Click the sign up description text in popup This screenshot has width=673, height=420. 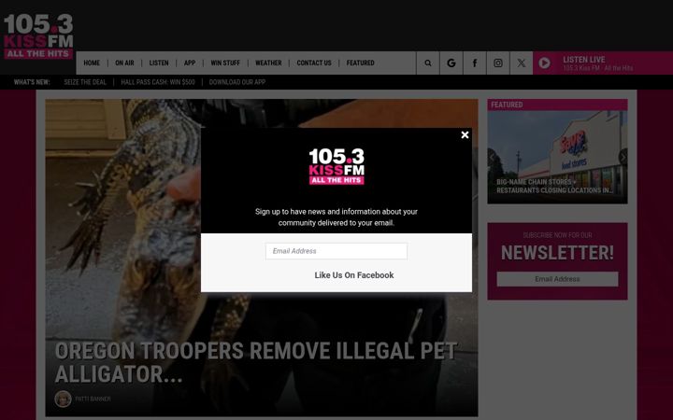pos(336,217)
